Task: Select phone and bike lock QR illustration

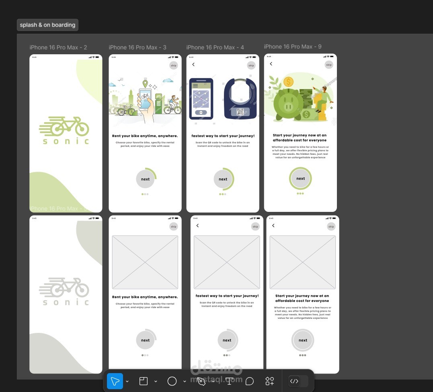Action: (223, 99)
